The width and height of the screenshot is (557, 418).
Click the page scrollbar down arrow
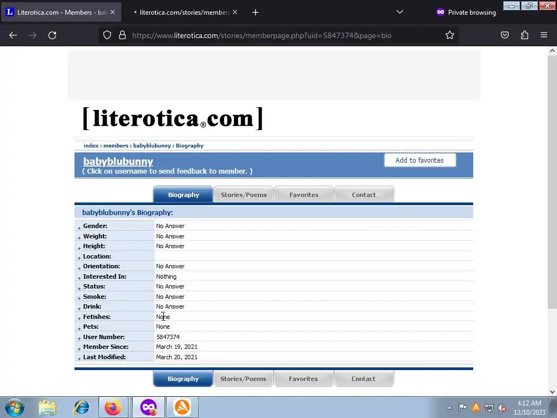(x=552, y=392)
